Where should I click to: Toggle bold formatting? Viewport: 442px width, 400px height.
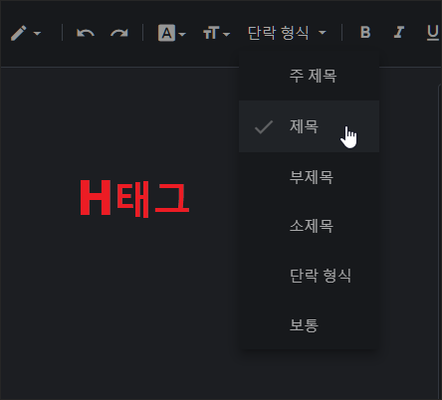click(365, 33)
